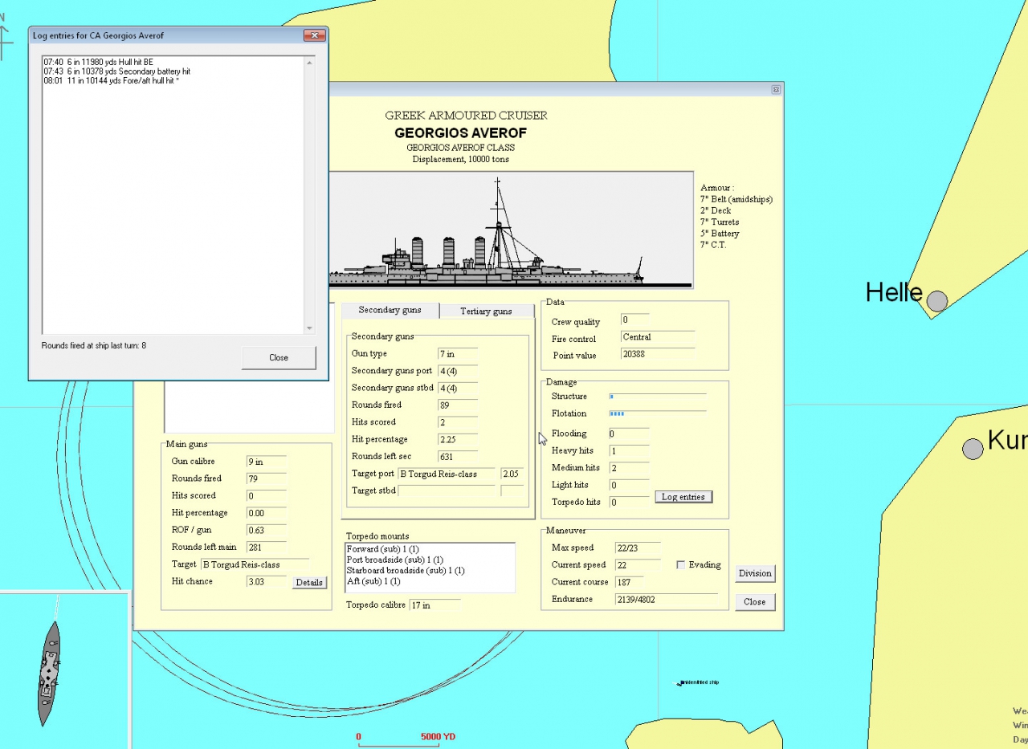
Task: Click the Division button
Action: pyautogui.click(x=755, y=573)
